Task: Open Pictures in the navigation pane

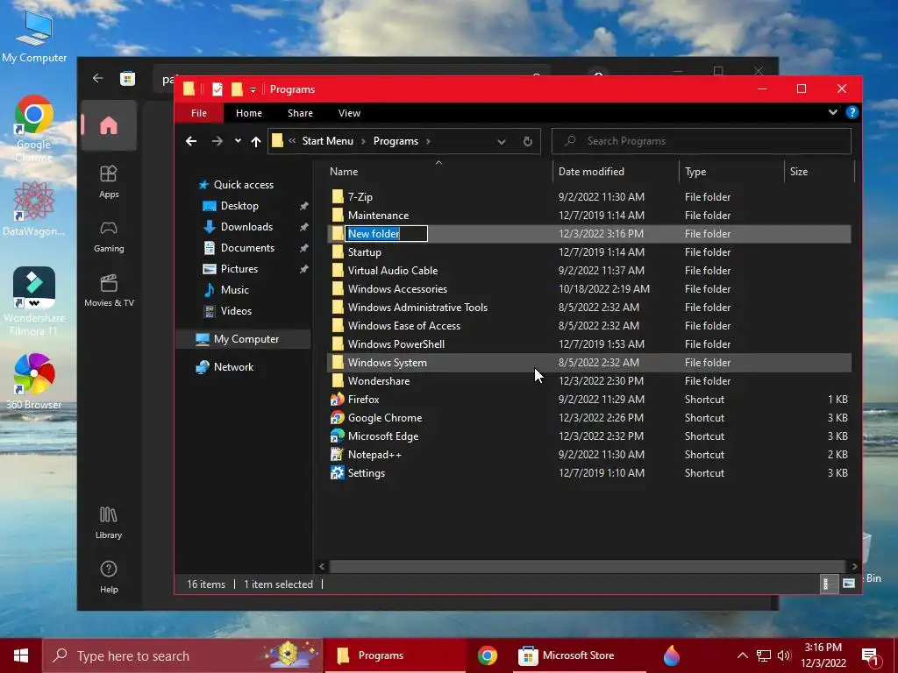Action: pos(239,269)
